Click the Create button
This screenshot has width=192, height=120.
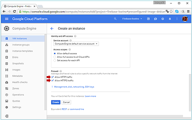tap(56, 102)
